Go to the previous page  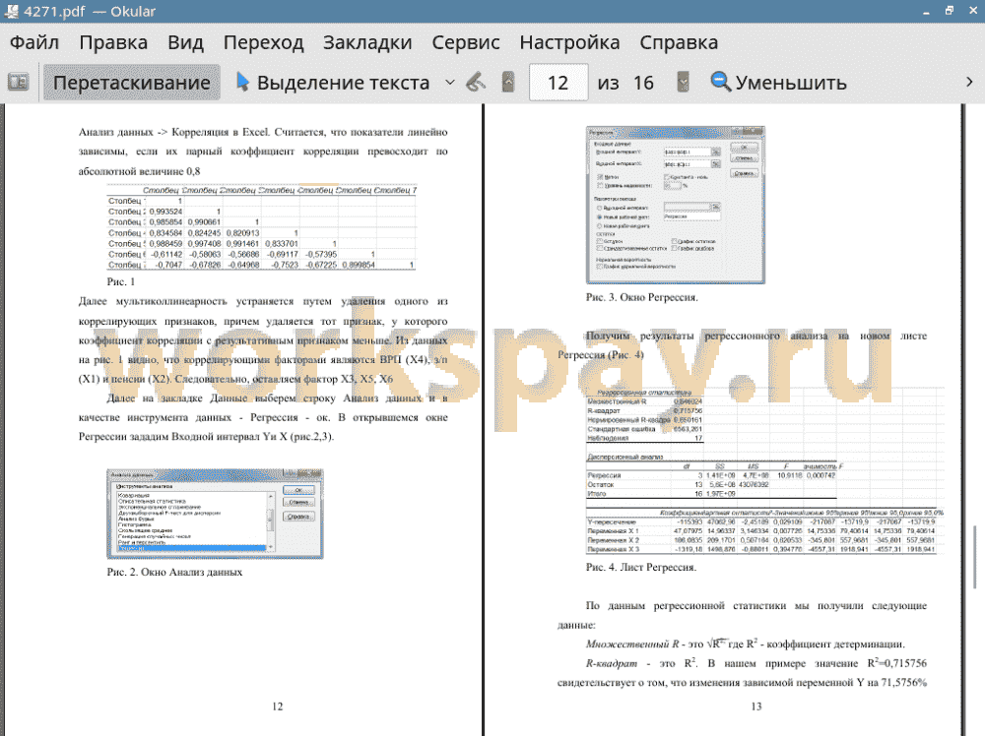click(x=507, y=83)
